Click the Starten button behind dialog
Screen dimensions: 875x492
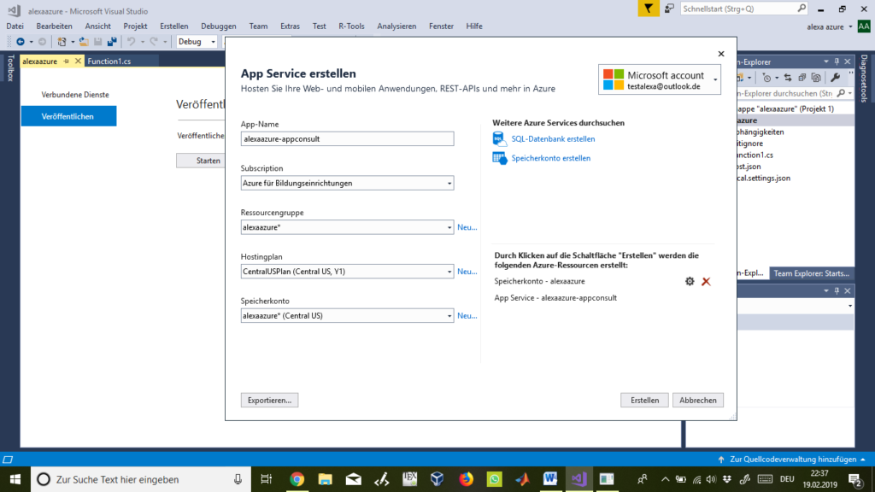point(201,161)
